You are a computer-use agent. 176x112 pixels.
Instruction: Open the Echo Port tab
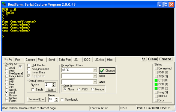coord(65,60)
